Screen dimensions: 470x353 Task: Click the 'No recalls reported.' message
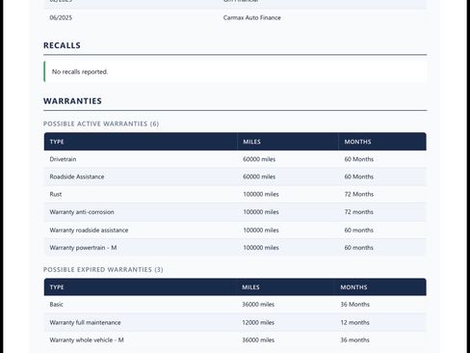[x=80, y=71]
